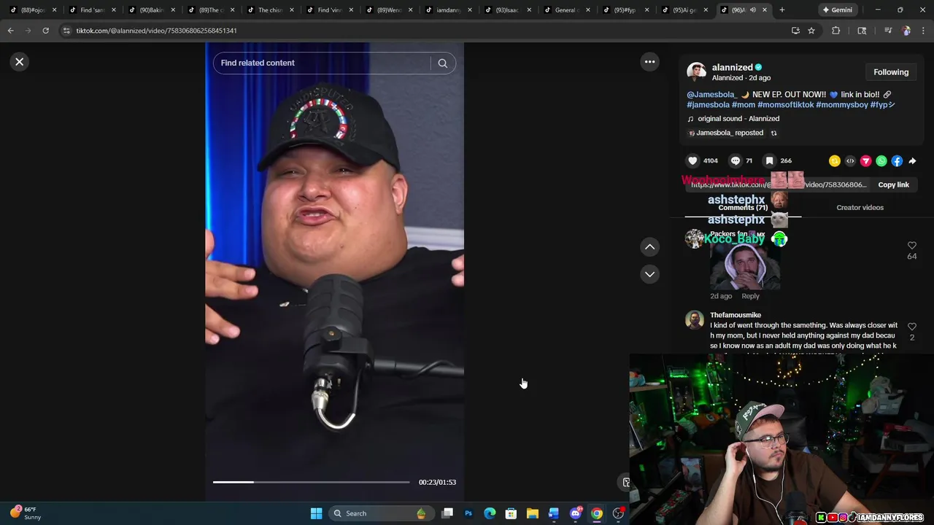Open the #mommysboy hashtag

pos(842,105)
